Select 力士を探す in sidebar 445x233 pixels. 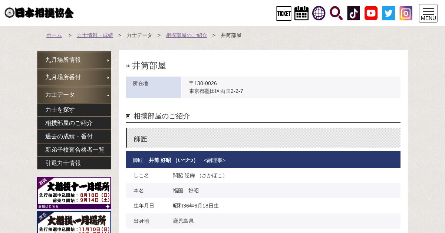(74, 110)
